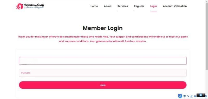The height and width of the screenshot is (99, 208).
Task: Click the pink Login button
Action: (x=103, y=85)
